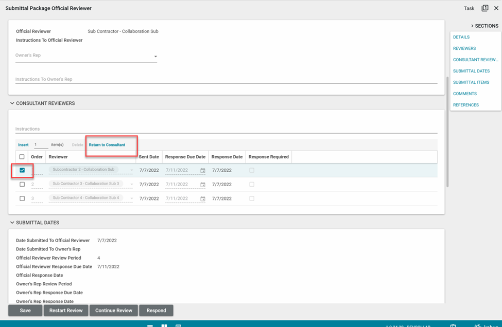The image size is (502, 327).
Task: Open calendar picker for Sub Contractor 4 row
Action: click(x=203, y=198)
